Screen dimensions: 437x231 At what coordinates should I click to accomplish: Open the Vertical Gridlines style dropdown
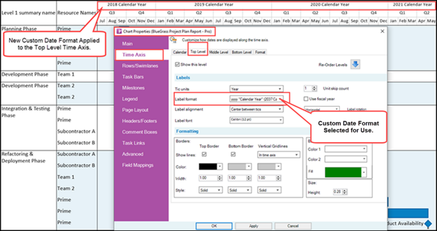269,190
